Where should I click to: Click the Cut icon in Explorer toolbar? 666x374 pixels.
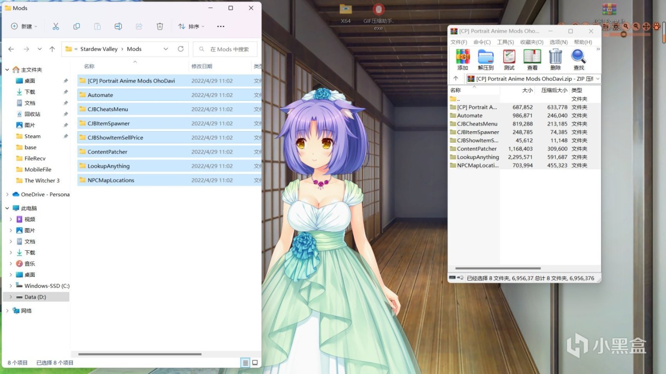pos(56,27)
